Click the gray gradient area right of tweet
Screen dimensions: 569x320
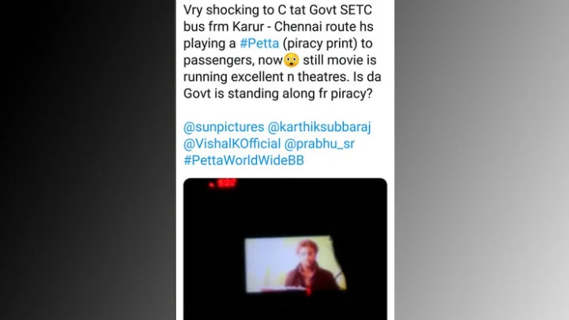(481, 160)
